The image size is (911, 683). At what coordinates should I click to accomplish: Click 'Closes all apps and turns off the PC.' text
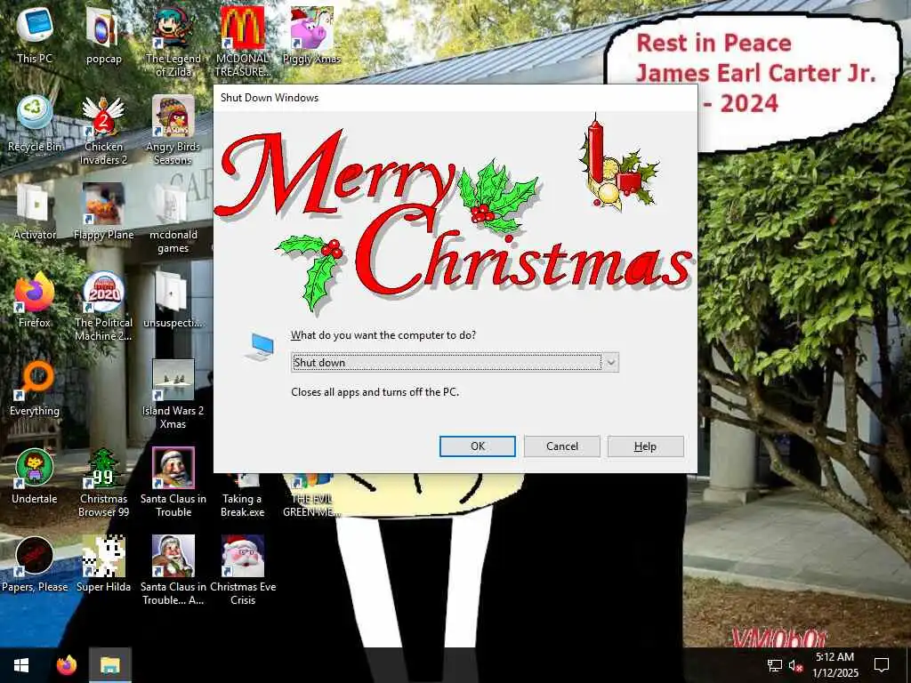(x=375, y=392)
